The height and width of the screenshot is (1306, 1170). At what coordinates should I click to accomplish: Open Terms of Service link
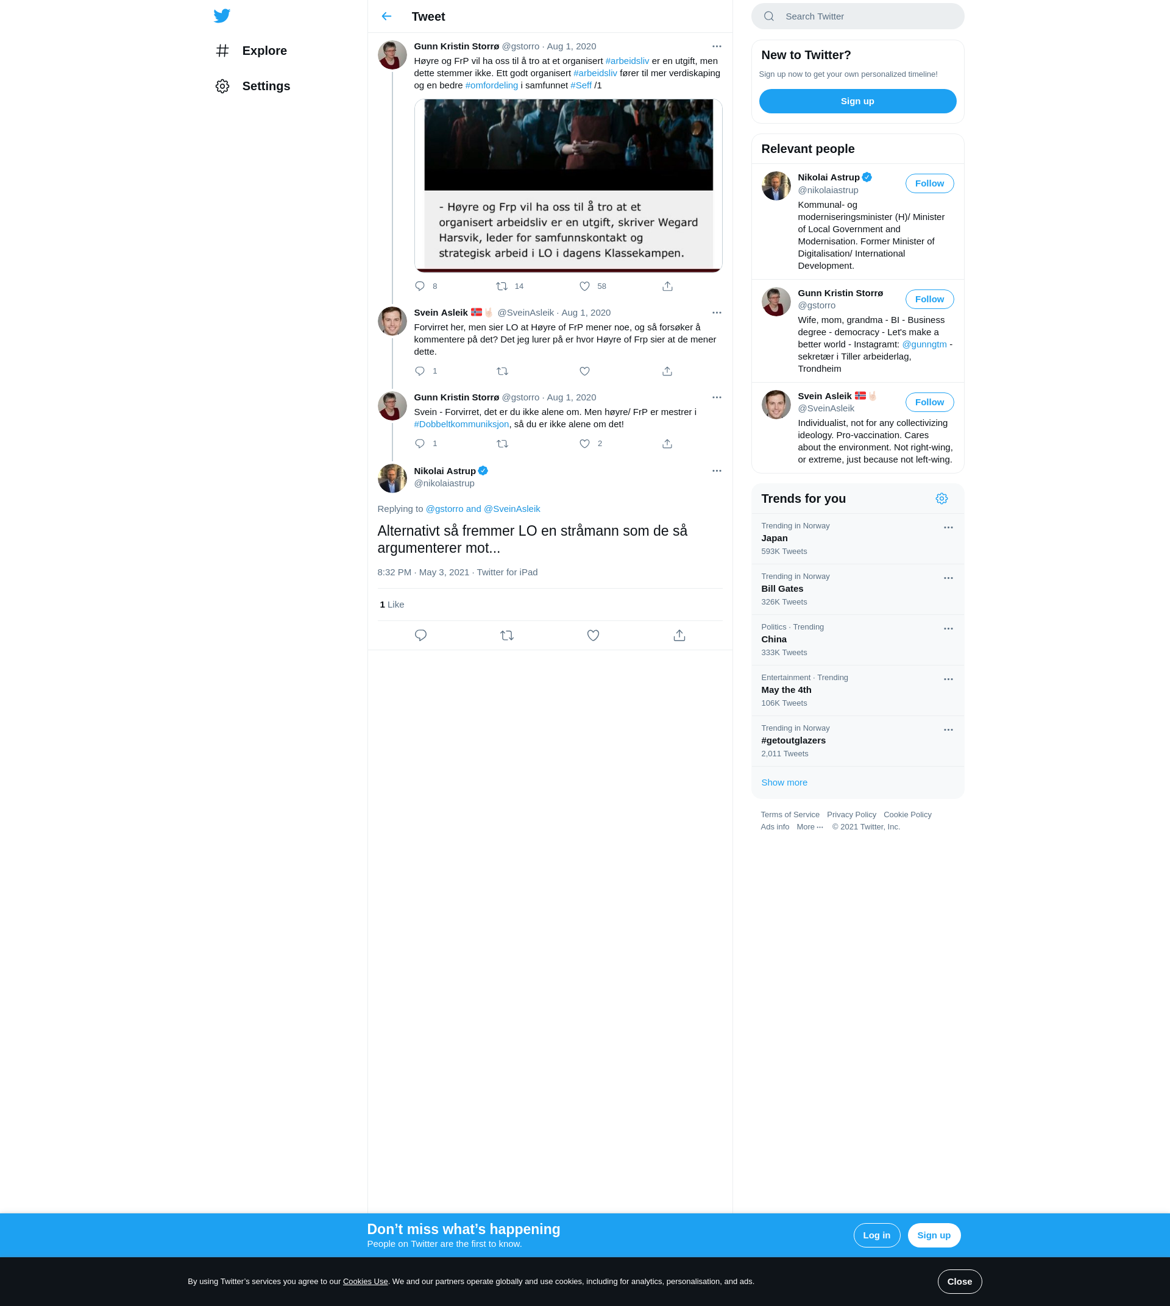[x=789, y=815]
